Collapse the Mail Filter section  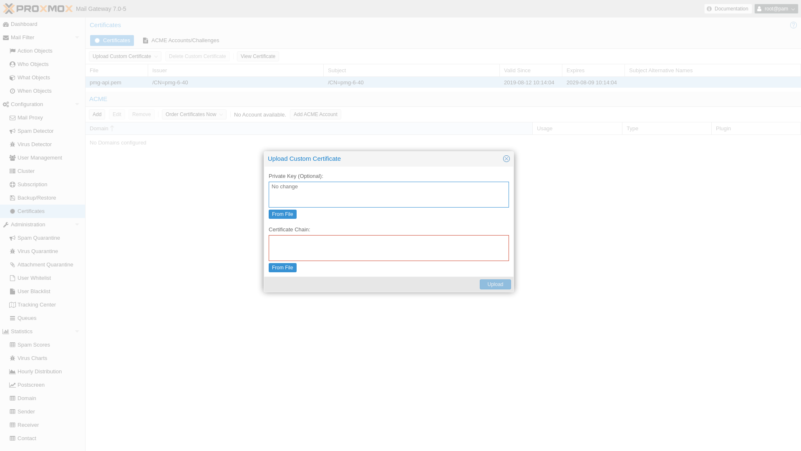(77, 38)
